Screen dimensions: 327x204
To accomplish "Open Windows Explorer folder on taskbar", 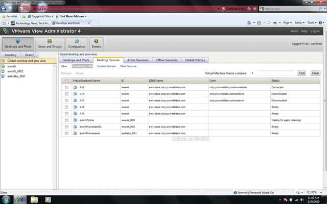I will 34,199.
